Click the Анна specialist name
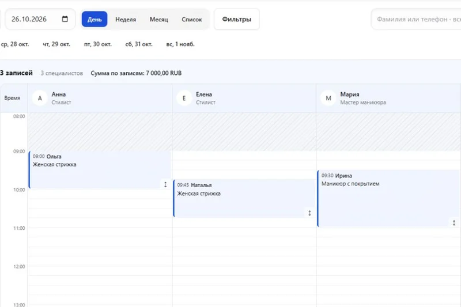Viewport: 461px width, 307px height. point(59,94)
